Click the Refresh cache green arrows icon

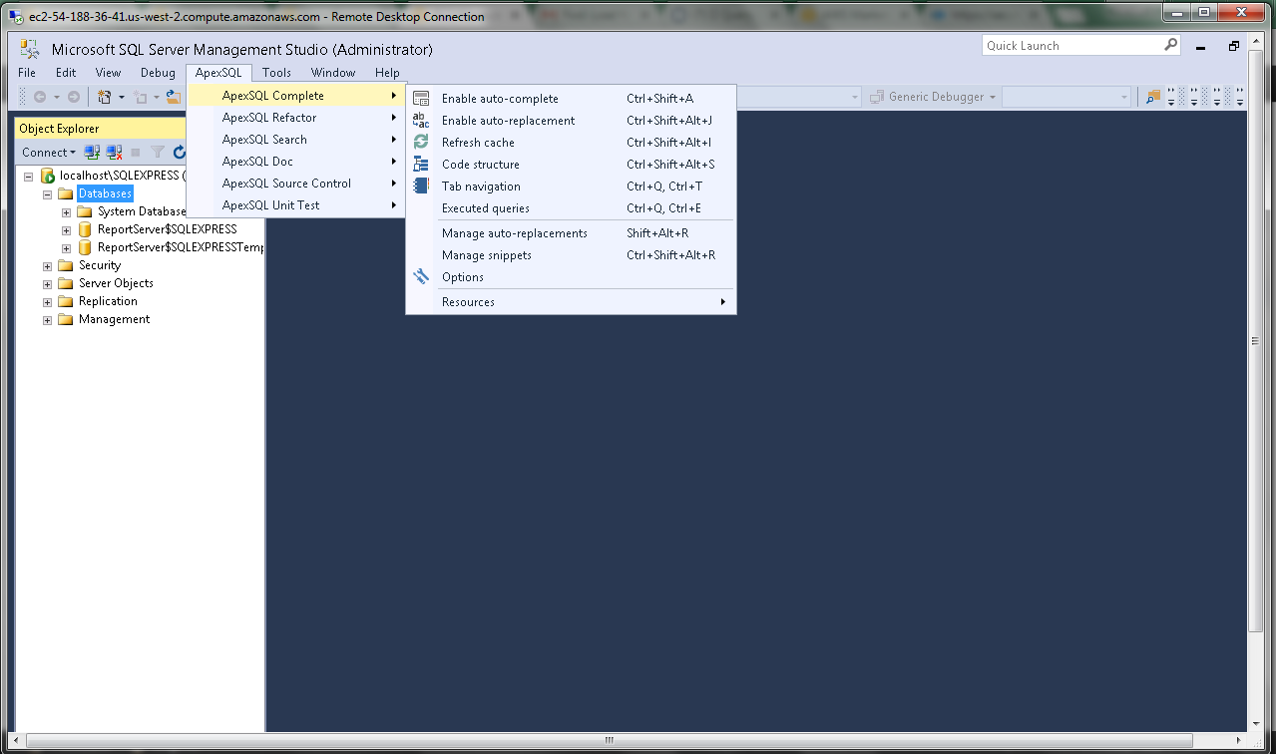coord(421,143)
